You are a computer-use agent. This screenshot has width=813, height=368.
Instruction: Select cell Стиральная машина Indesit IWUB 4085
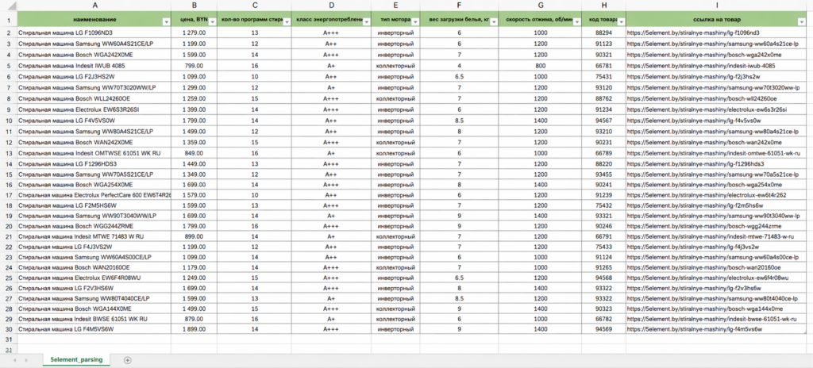pyautogui.click(x=94, y=66)
